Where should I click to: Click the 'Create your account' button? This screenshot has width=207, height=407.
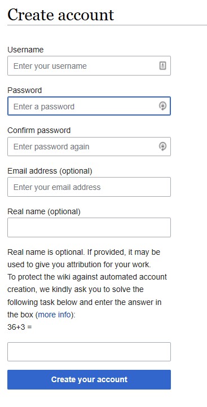89,379
